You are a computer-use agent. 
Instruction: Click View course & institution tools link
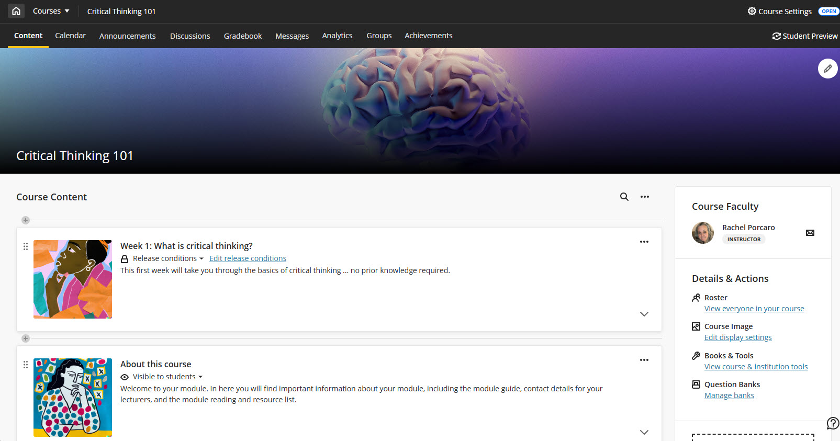(756, 367)
